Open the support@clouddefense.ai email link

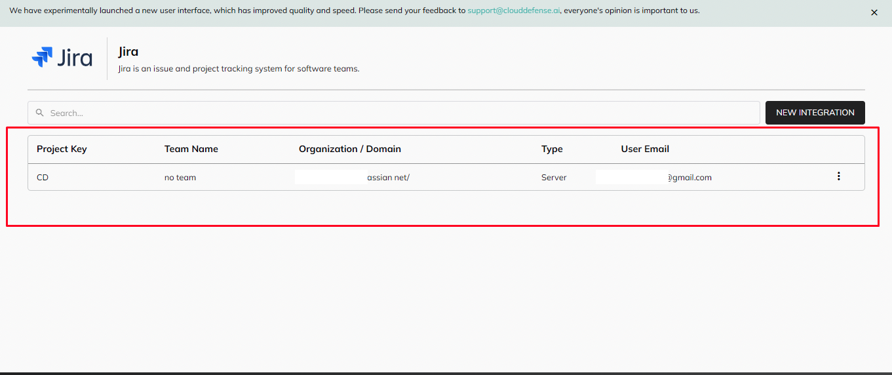tap(513, 10)
